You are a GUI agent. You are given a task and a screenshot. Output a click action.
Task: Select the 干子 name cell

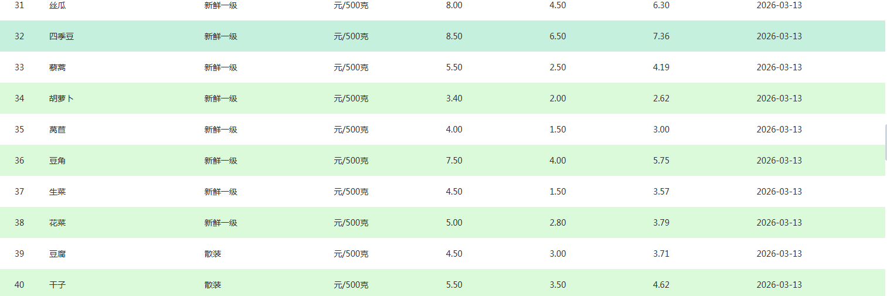(57, 285)
